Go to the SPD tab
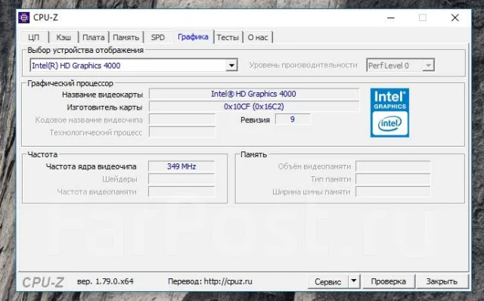 tap(158, 37)
